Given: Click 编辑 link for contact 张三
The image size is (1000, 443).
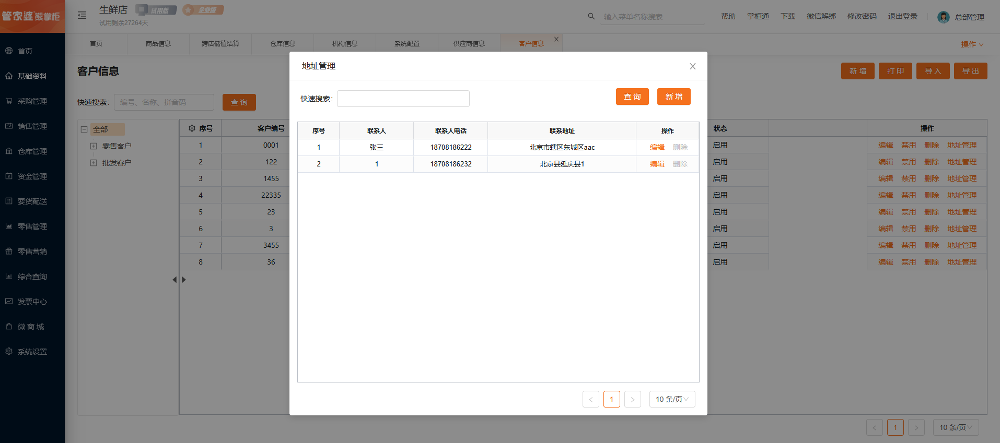Looking at the screenshot, I should pyautogui.click(x=657, y=147).
